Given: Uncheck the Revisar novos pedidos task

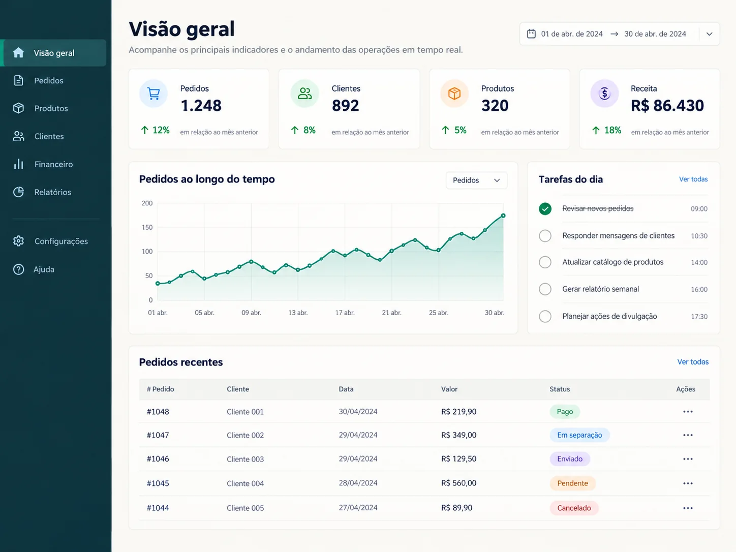Looking at the screenshot, I should coord(545,209).
